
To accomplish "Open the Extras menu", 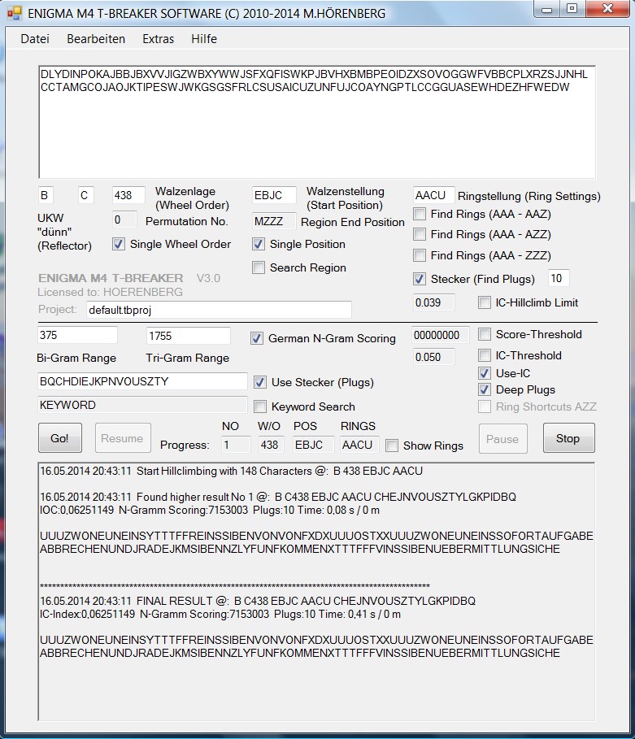I will pyautogui.click(x=158, y=39).
